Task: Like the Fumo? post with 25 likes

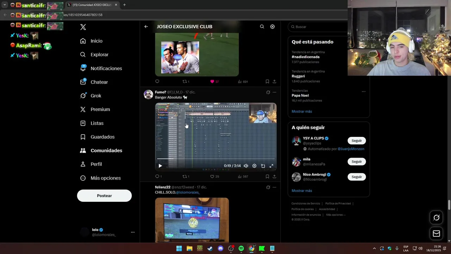Action: [x=212, y=176]
